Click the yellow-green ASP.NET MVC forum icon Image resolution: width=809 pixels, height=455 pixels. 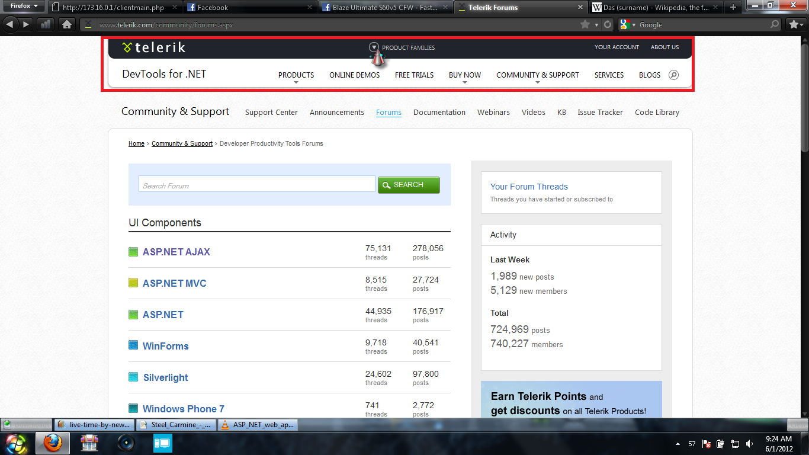point(133,283)
